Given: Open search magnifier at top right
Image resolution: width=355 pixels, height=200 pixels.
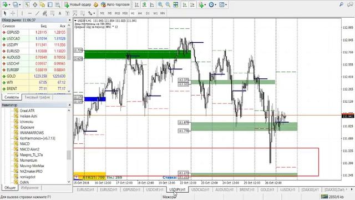Looking at the screenshot, I should click(x=342, y=4).
